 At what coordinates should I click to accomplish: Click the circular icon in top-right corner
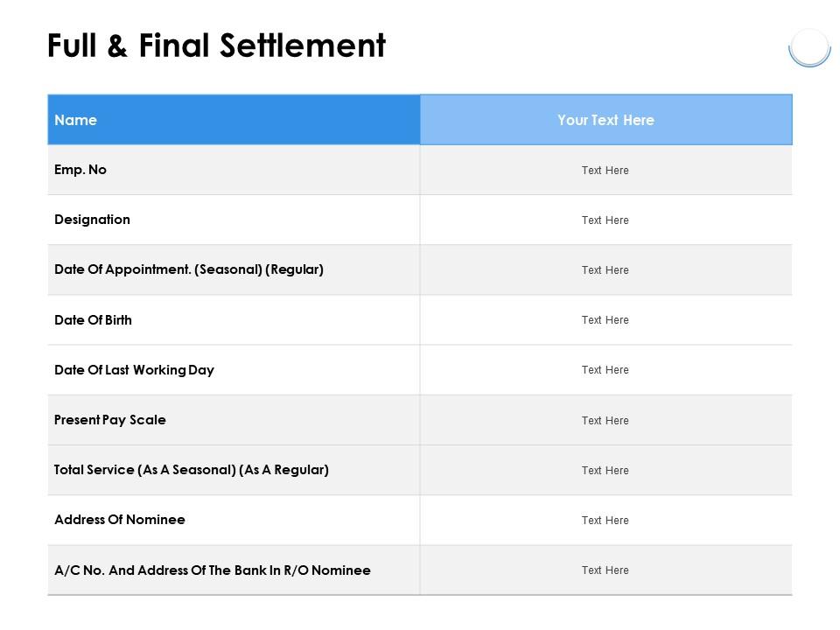(809, 47)
